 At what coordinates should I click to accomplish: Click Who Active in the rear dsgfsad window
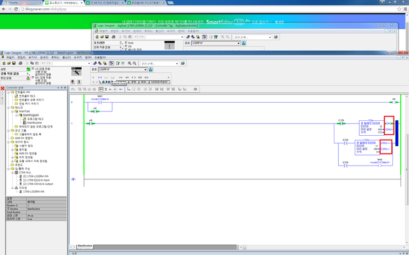[x=244, y=43]
